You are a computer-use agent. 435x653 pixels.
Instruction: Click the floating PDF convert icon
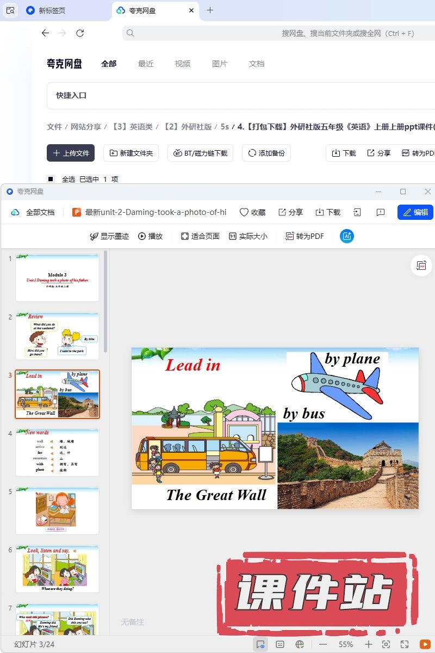[421, 266]
